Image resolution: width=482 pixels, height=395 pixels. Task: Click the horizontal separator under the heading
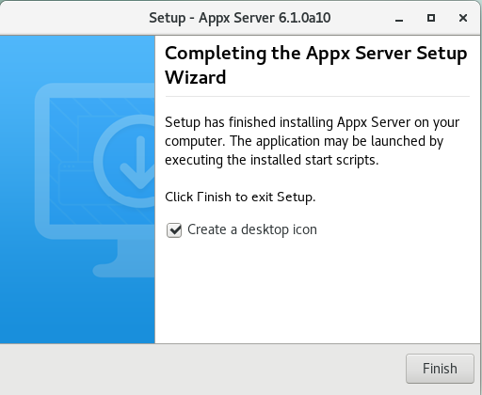(317, 97)
